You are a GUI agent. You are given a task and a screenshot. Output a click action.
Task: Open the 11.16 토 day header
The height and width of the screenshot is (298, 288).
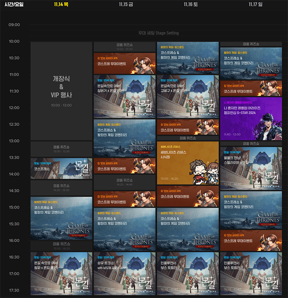[x=191, y=4]
